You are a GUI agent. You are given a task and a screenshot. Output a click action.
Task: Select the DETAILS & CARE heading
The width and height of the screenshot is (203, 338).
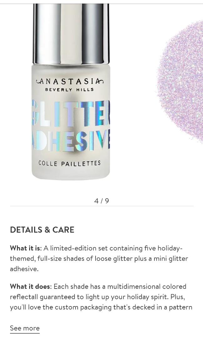click(x=42, y=230)
